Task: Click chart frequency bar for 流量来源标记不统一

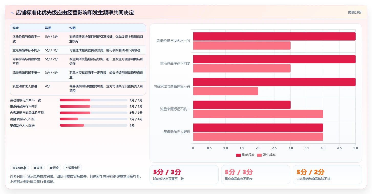Action: pyautogui.click(x=258, y=114)
